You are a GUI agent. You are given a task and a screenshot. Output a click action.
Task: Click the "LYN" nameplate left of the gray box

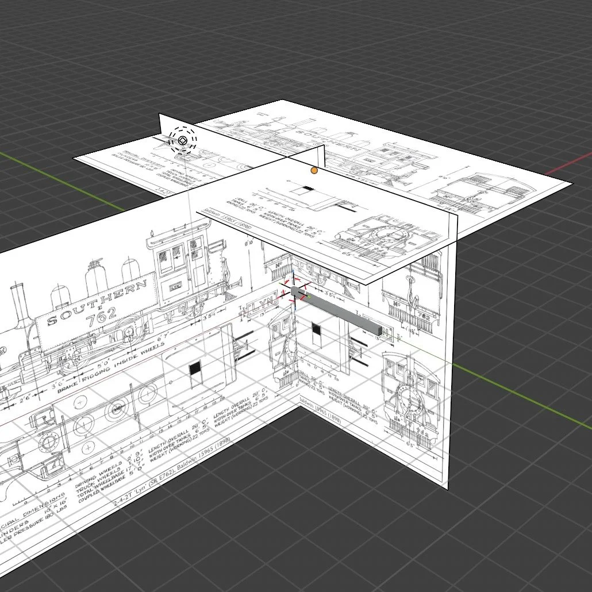(261, 304)
